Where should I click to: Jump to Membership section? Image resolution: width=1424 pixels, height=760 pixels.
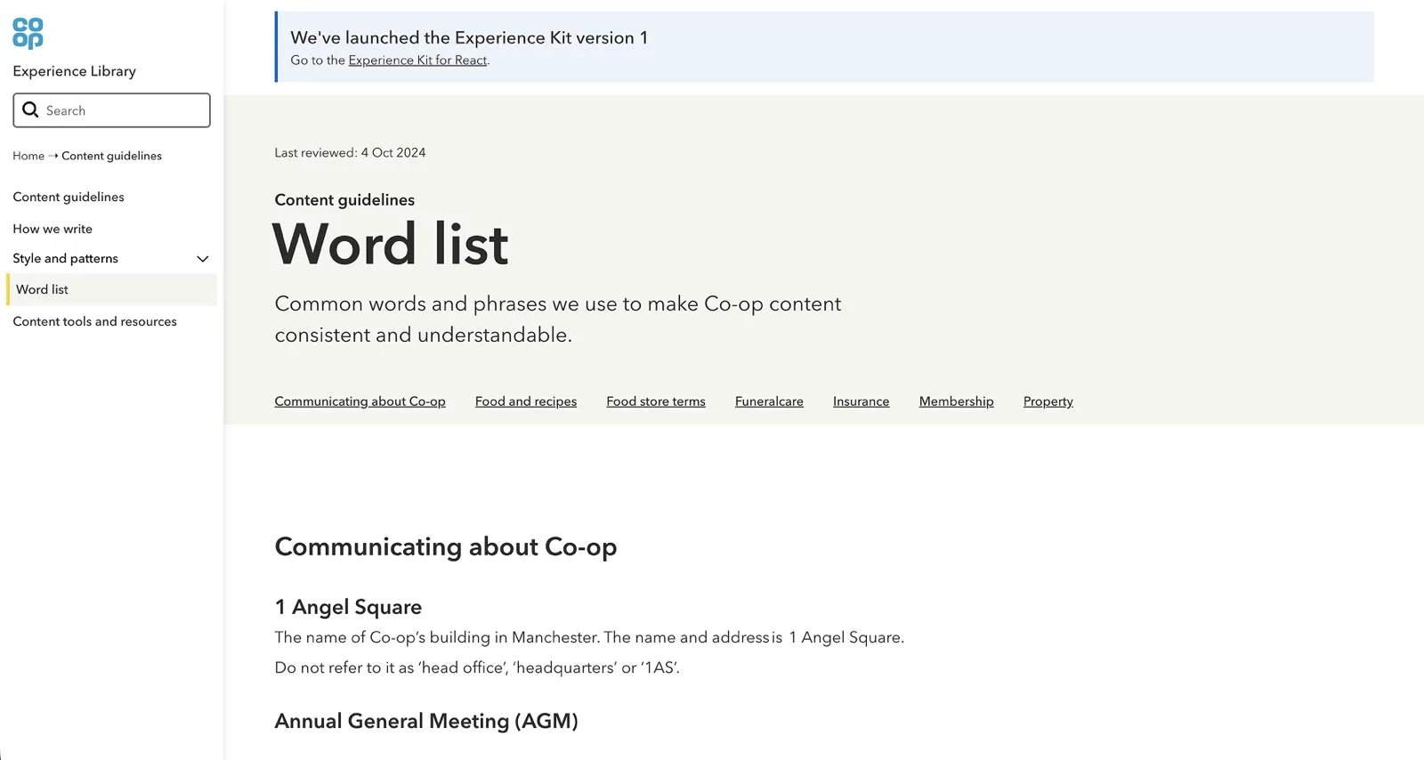(x=956, y=401)
